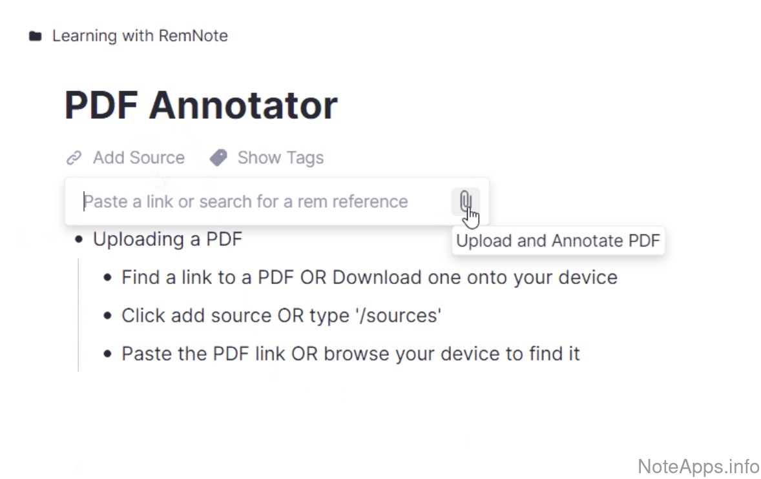Click the PDF Annotator document title
This screenshot has width=761, height=479.
[x=200, y=105]
